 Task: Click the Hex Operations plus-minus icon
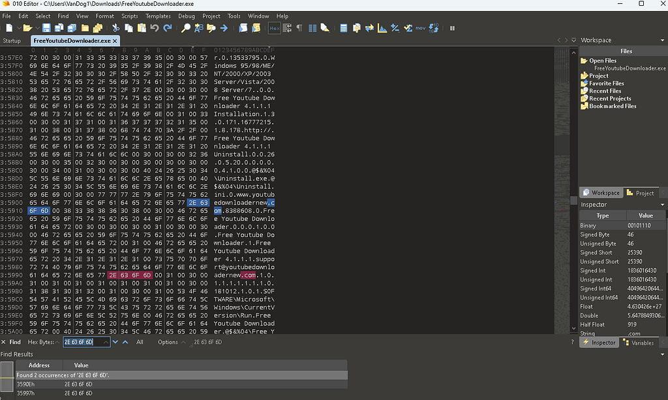click(395, 28)
